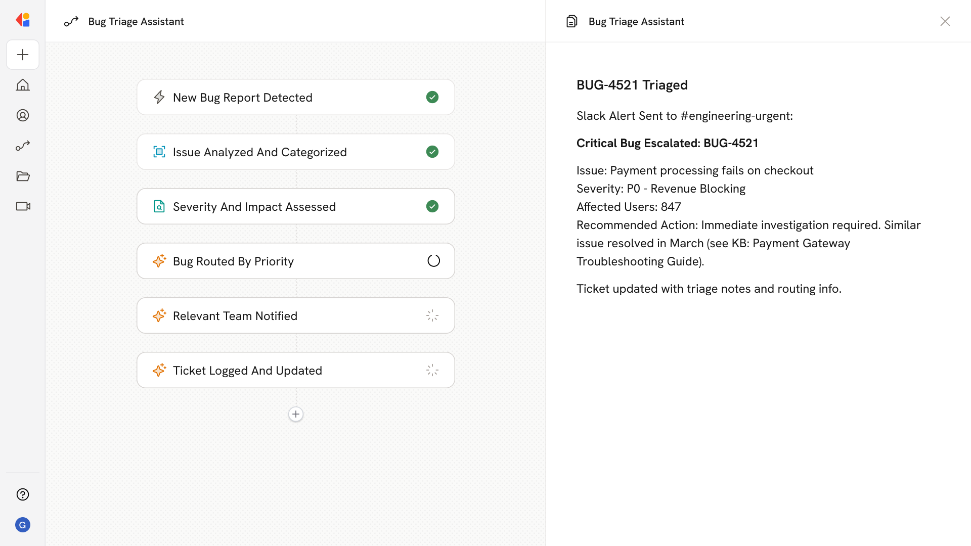
Task: Click the plus button in sidebar
Action: pos(23,55)
